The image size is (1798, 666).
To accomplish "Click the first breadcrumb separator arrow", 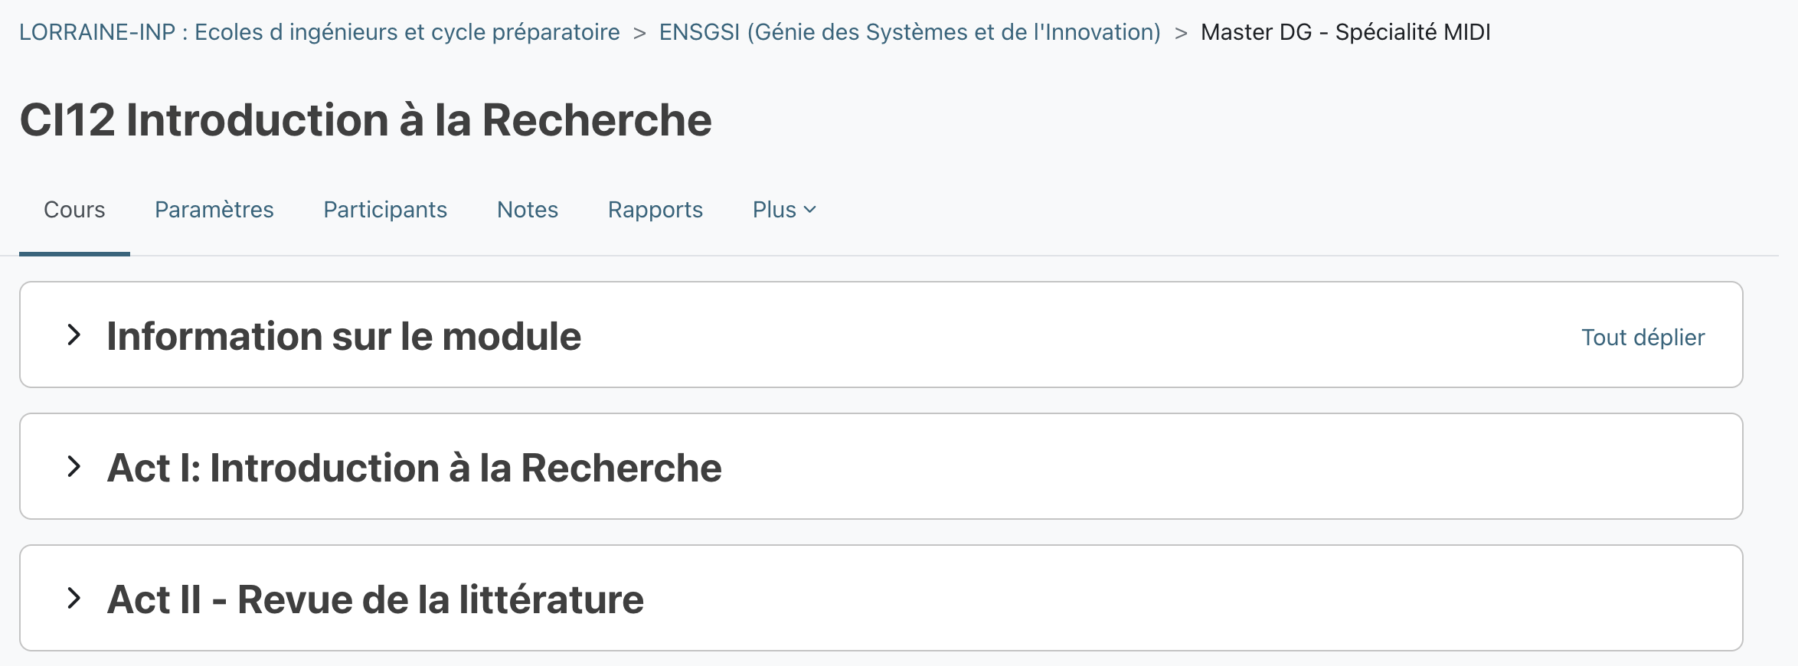I will pos(639,33).
